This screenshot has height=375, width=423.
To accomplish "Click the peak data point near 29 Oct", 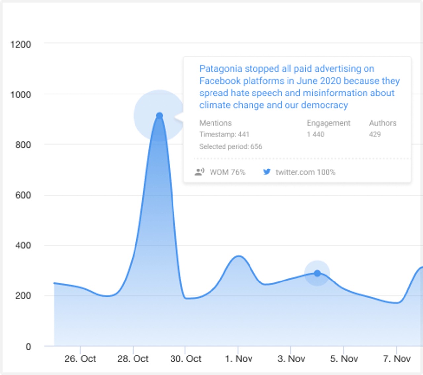I will pyautogui.click(x=159, y=116).
